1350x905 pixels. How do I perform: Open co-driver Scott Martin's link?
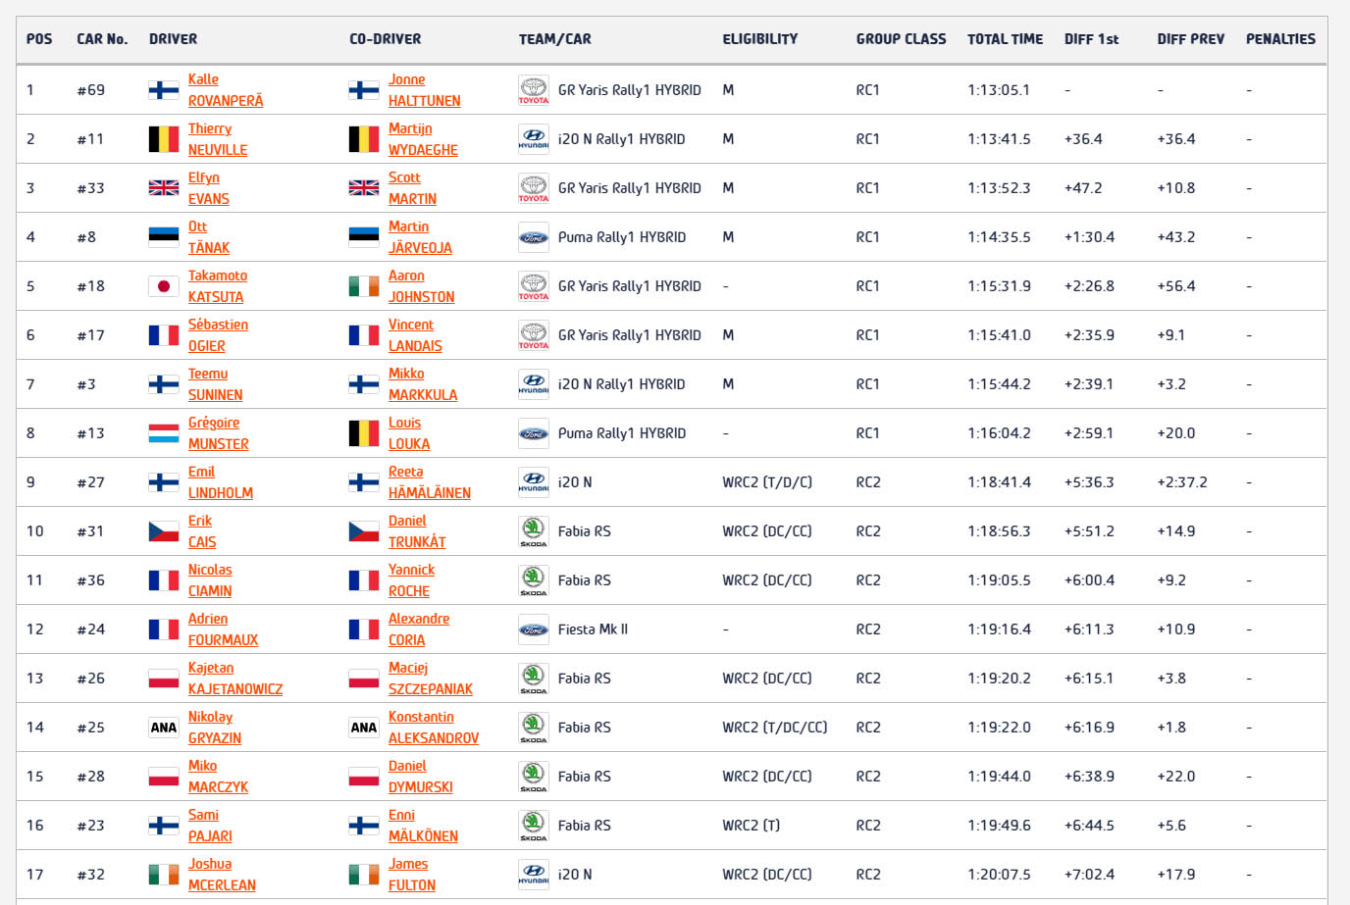pyautogui.click(x=412, y=188)
